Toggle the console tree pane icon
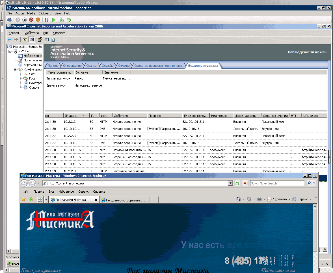Viewport: 333px width, 273px height. point(32,40)
